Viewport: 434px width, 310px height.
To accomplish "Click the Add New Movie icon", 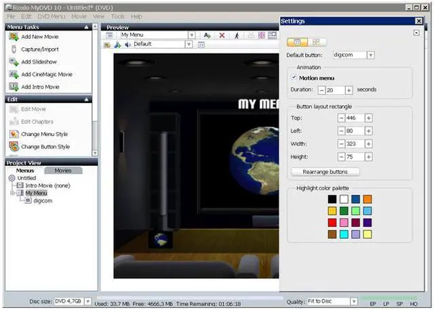I will 14,36.
